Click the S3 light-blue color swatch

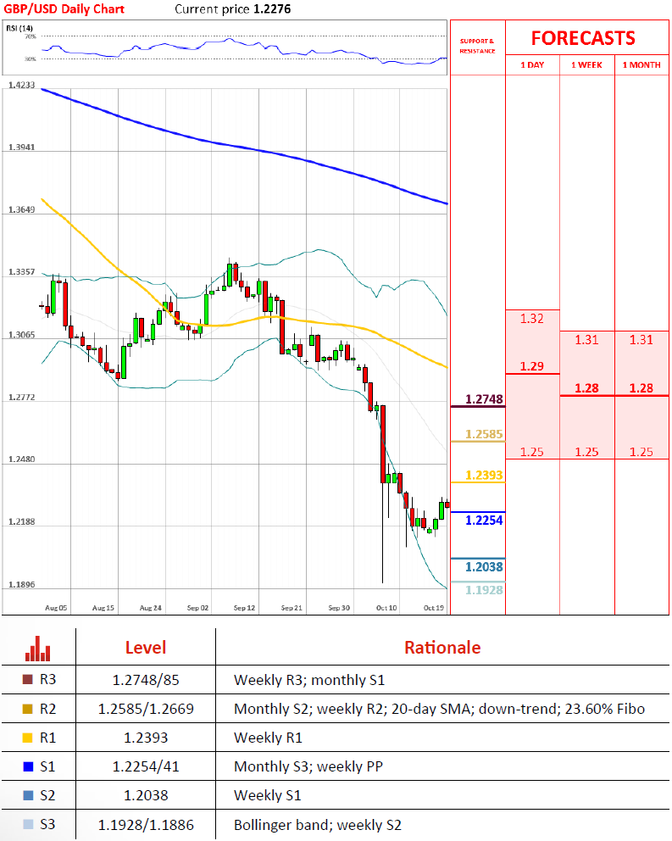click(x=28, y=824)
